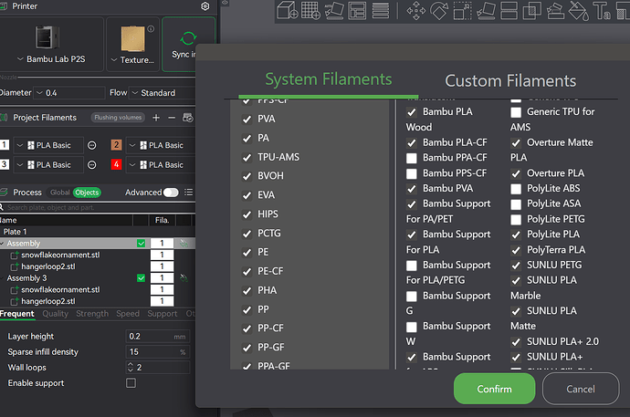Open filament 1 PLA Basic dropdown

48,145
